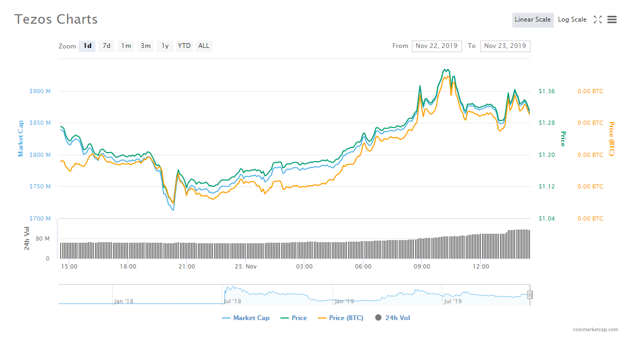Click the $850 M market cap label
The height and width of the screenshot is (348, 636).
[40, 123]
